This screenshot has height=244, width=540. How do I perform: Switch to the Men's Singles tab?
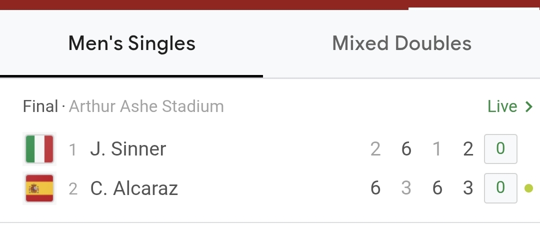pos(131,43)
